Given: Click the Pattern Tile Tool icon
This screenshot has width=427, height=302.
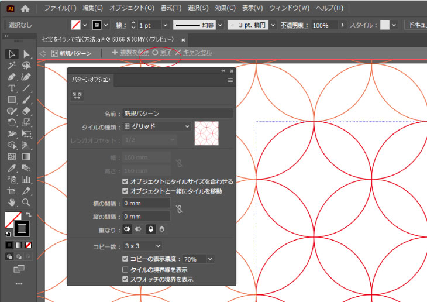Looking at the screenshot, I should point(77,96).
